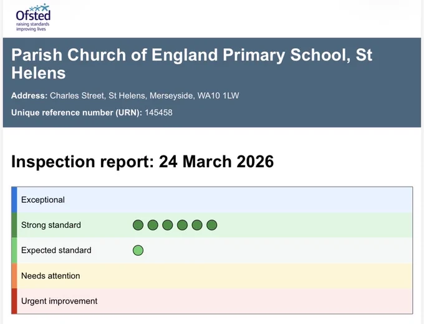Click the blue Exceptional colour bar

click(x=14, y=200)
